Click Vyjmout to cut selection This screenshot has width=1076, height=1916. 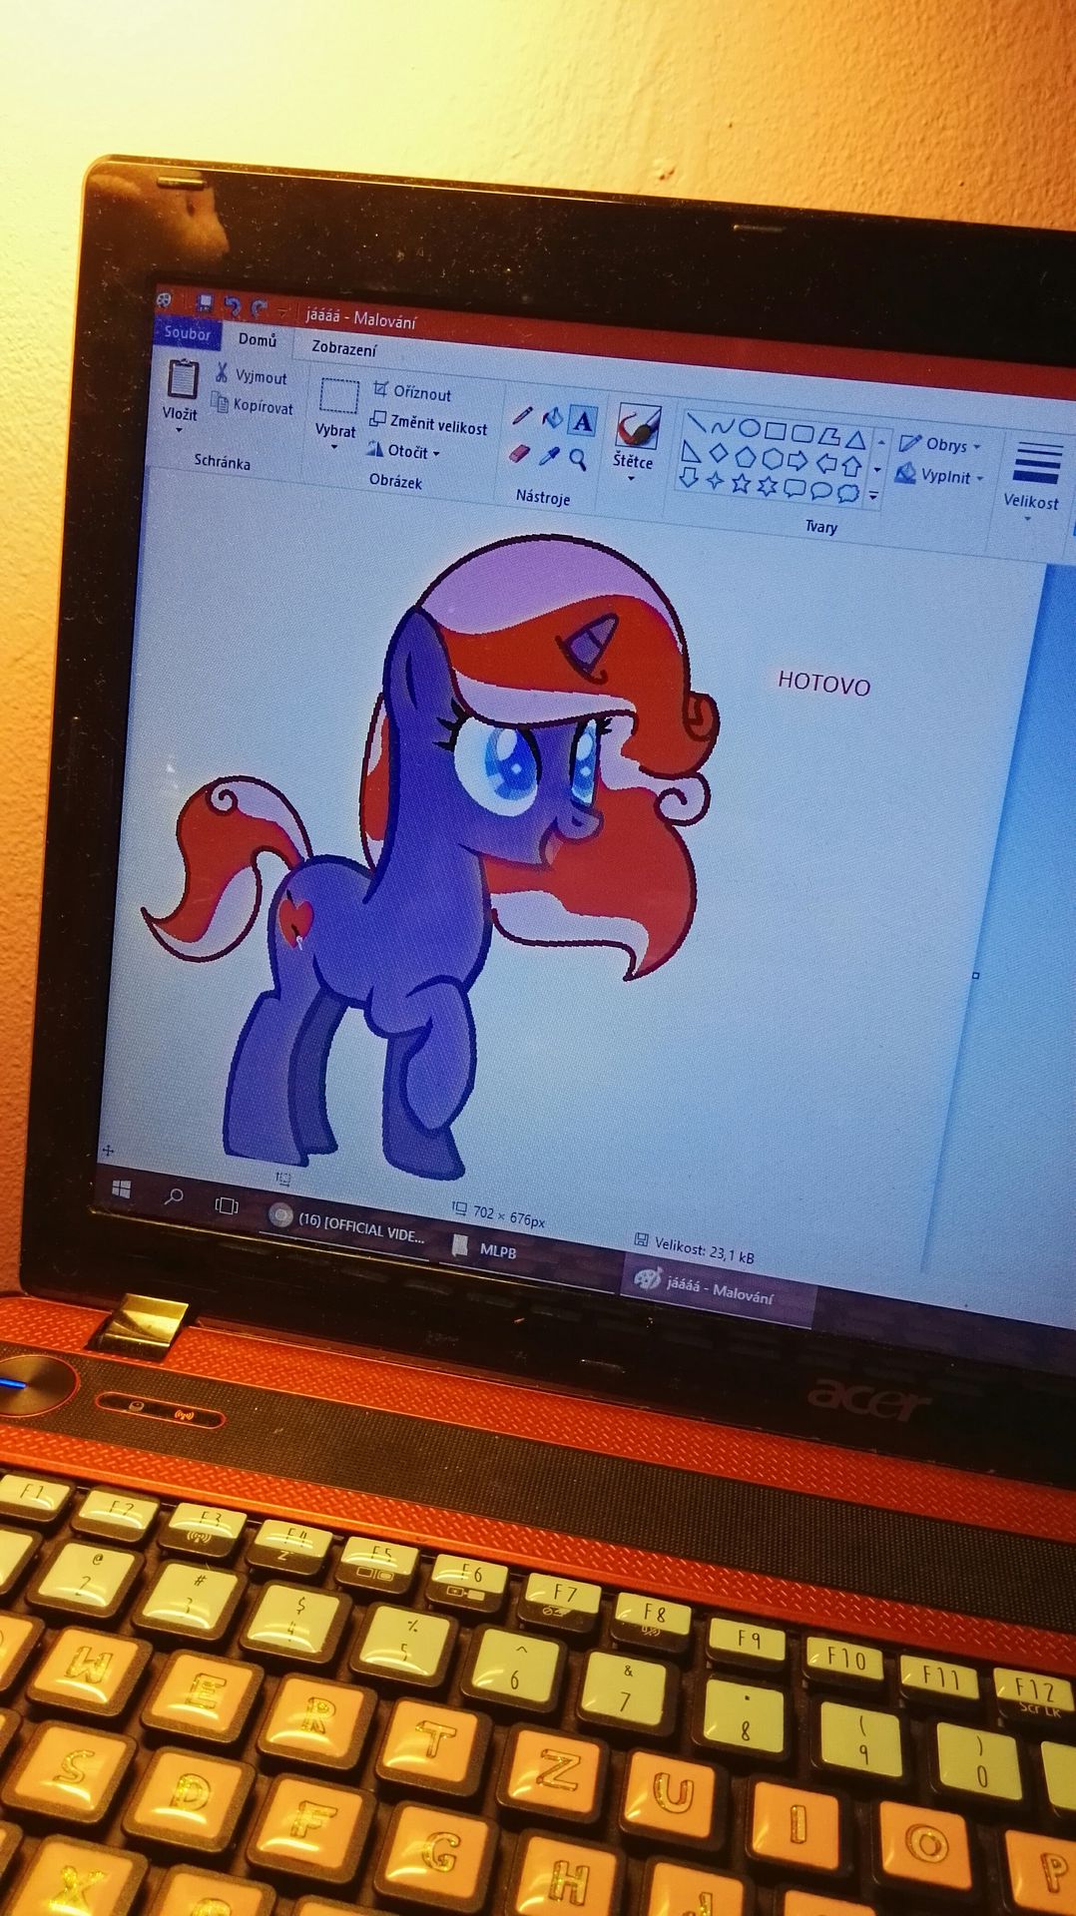(x=251, y=375)
